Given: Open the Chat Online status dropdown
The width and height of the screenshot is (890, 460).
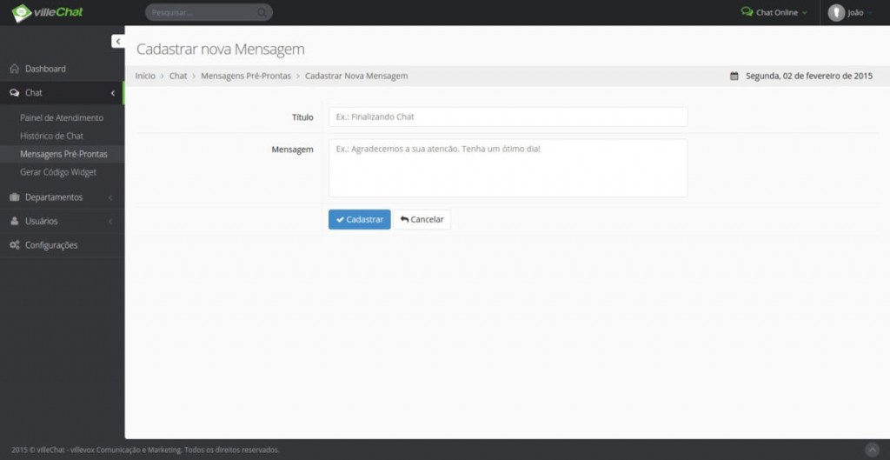Looking at the screenshot, I should (x=774, y=12).
